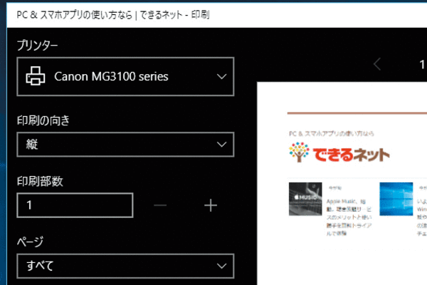Screen dimensions: 427x285
Task: Decrease print copies with the minus button
Action: 160,205
